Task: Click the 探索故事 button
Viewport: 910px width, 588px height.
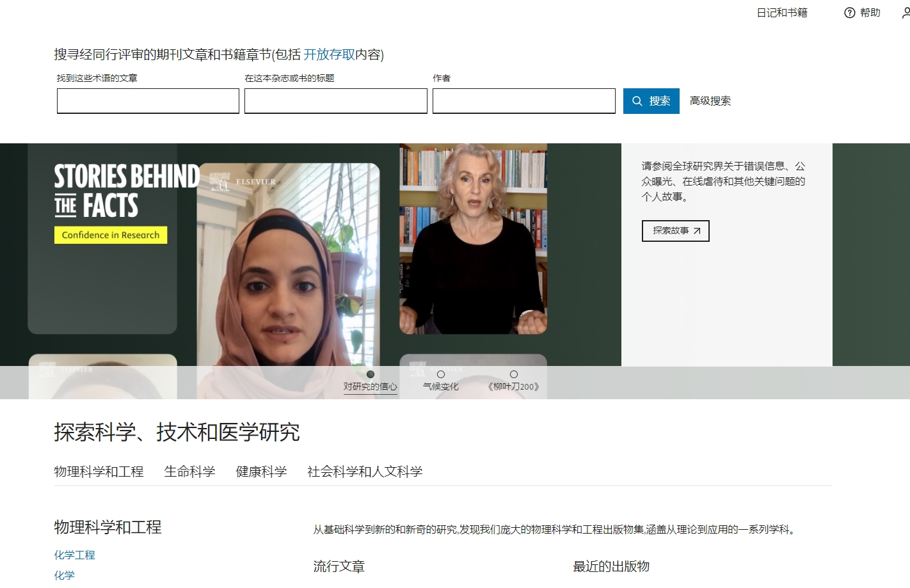Action: click(x=676, y=231)
